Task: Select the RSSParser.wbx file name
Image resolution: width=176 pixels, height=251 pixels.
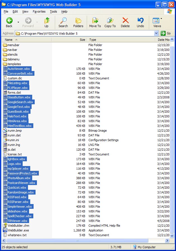Action: tap(18, 202)
